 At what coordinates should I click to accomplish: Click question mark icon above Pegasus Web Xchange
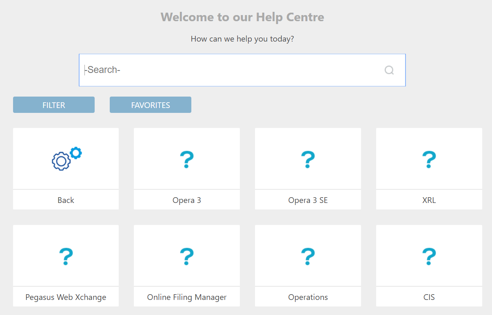pos(66,257)
